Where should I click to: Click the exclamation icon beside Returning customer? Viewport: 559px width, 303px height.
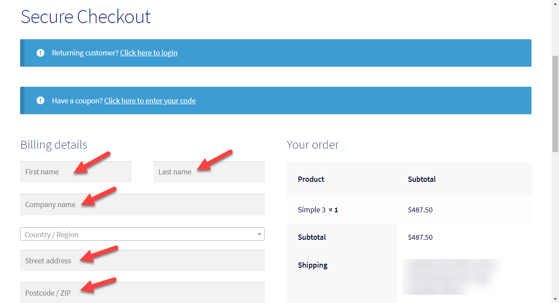pyautogui.click(x=40, y=53)
